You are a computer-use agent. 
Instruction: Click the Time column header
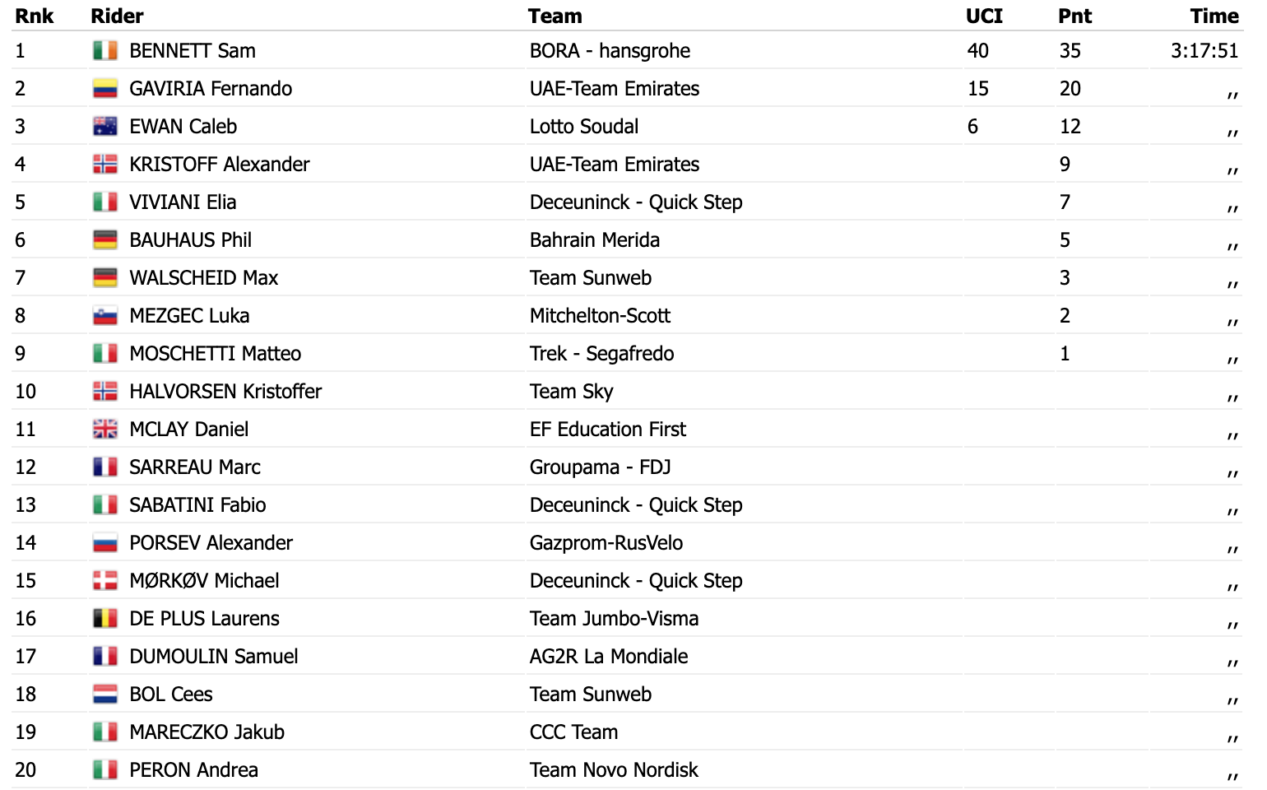click(1214, 16)
